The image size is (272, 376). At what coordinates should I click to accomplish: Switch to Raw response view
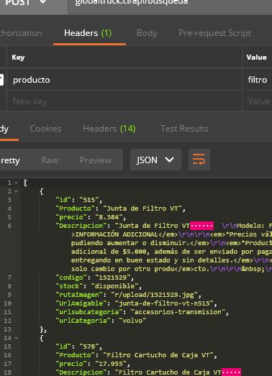pyautogui.click(x=50, y=160)
